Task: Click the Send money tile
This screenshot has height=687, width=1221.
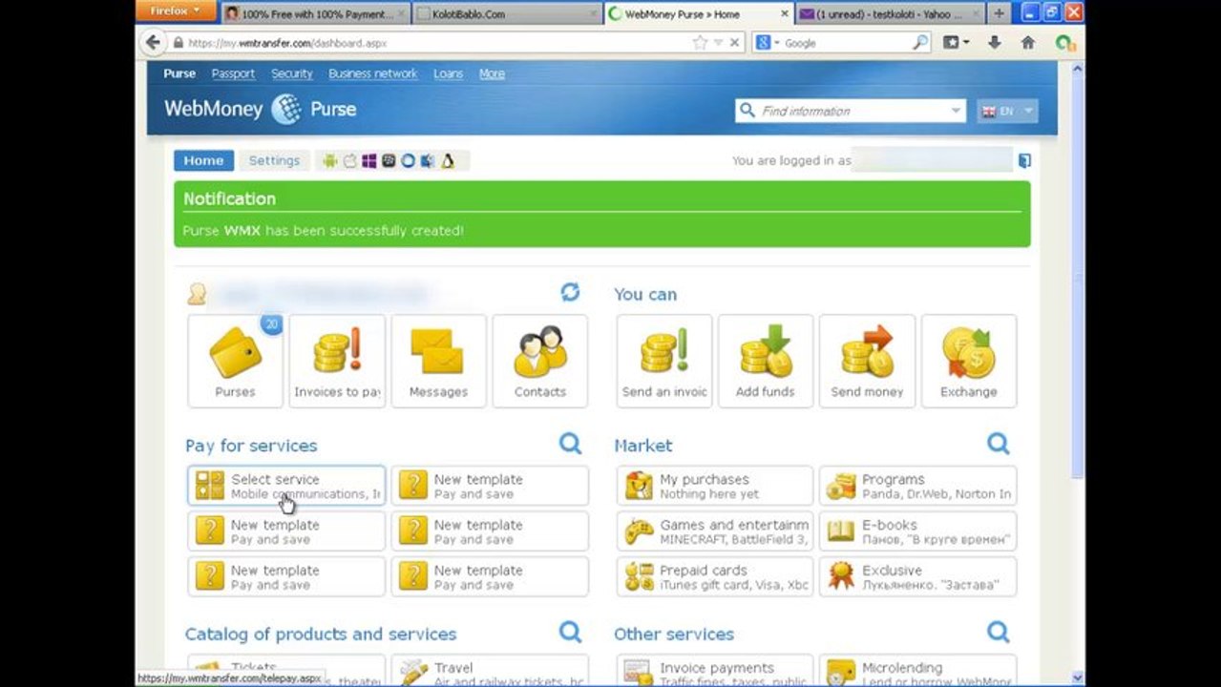Action: [867, 361]
